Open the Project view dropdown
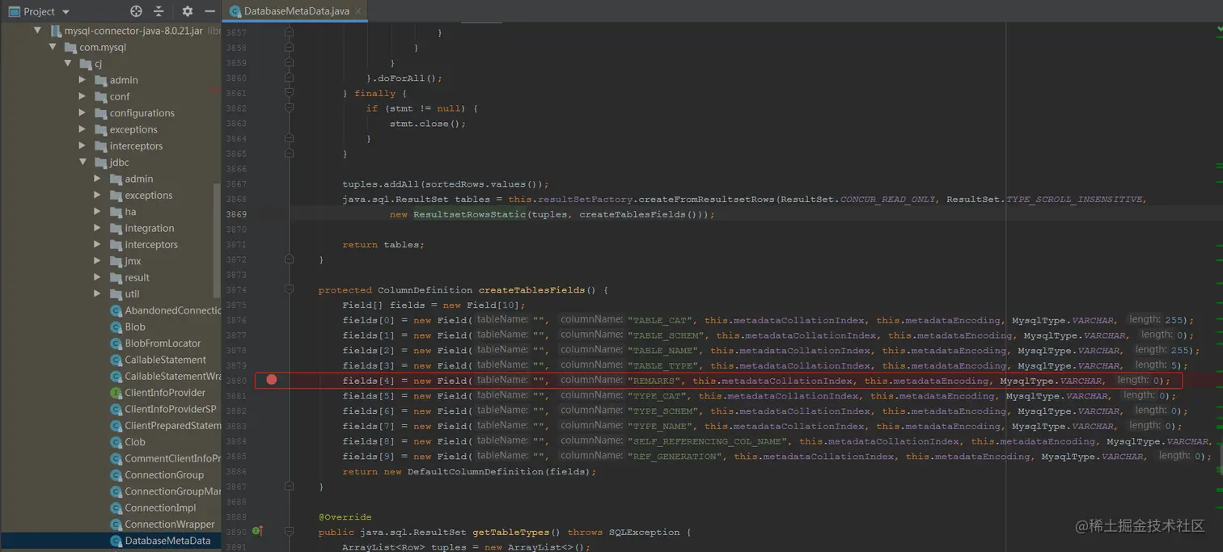The width and height of the screenshot is (1223, 552). click(x=66, y=12)
